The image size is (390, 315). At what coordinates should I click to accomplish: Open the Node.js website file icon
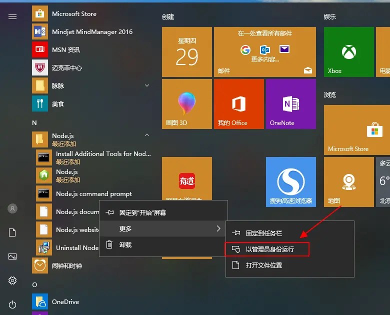coord(44,229)
